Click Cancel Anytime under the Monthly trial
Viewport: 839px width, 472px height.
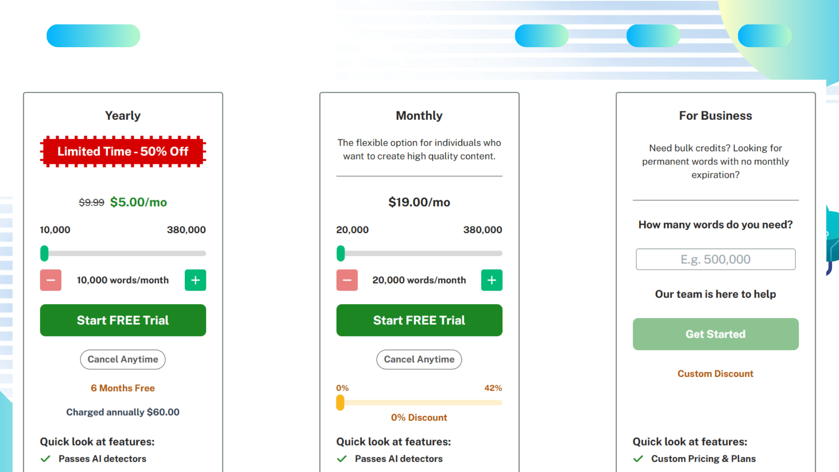tap(419, 359)
